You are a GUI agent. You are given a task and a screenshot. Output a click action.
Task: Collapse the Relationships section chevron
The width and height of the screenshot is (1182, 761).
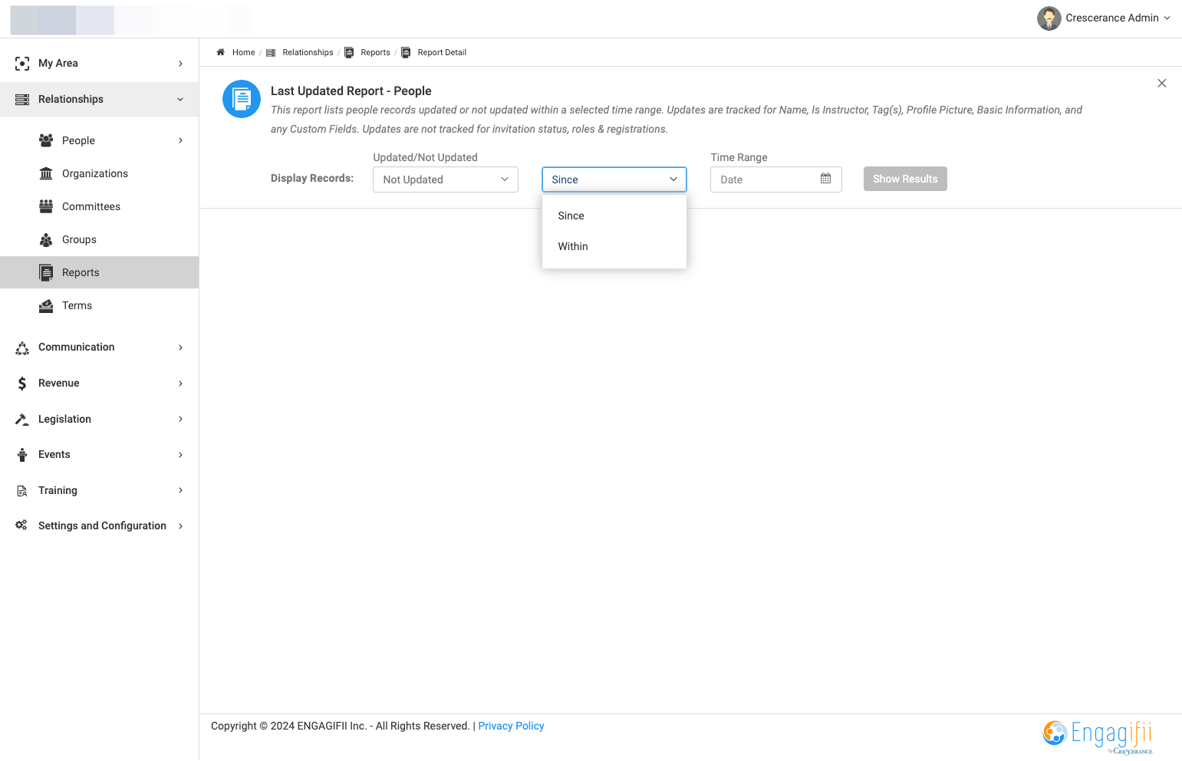pyautogui.click(x=181, y=100)
